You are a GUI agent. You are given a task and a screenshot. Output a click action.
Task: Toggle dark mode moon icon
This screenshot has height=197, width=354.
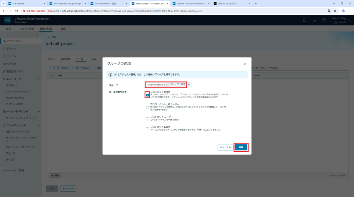click(314, 20)
